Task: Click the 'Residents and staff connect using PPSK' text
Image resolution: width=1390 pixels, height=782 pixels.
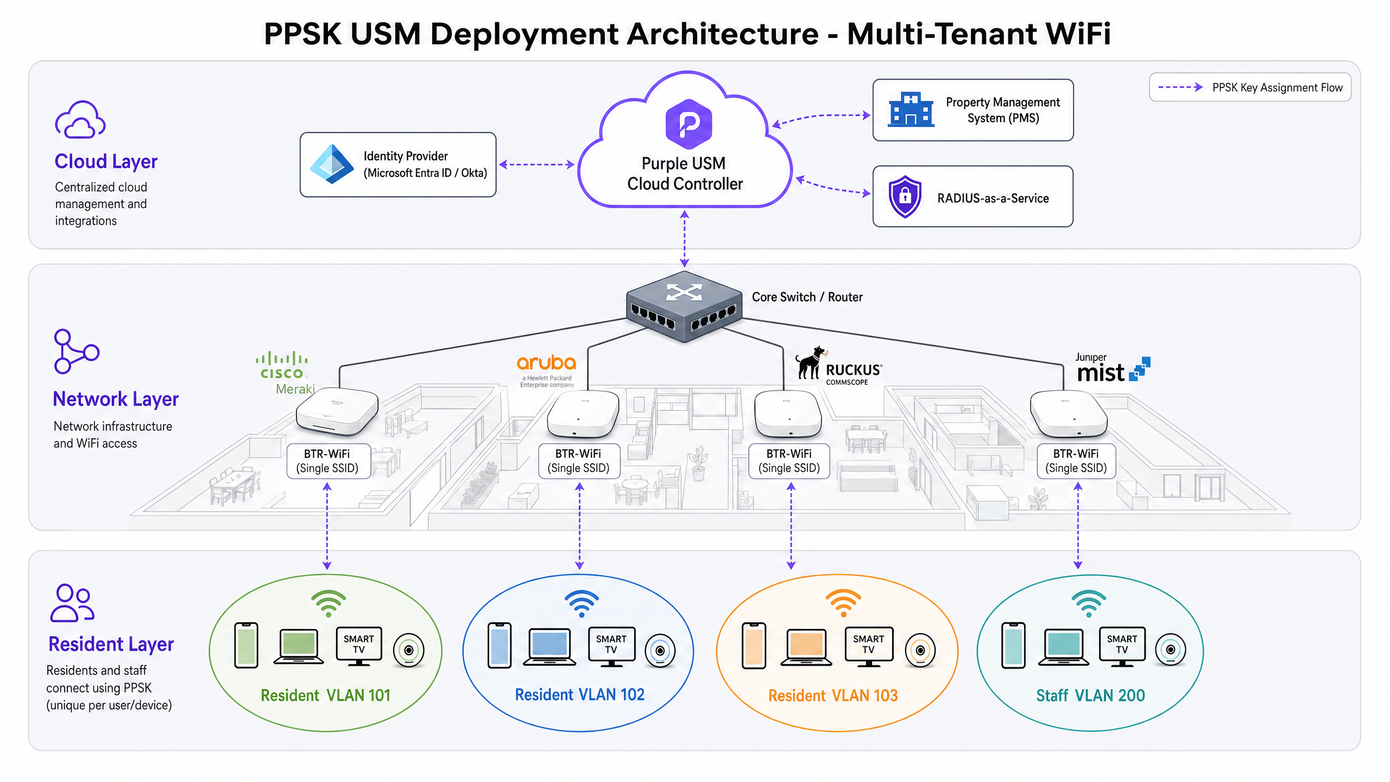Action: (109, 688)
